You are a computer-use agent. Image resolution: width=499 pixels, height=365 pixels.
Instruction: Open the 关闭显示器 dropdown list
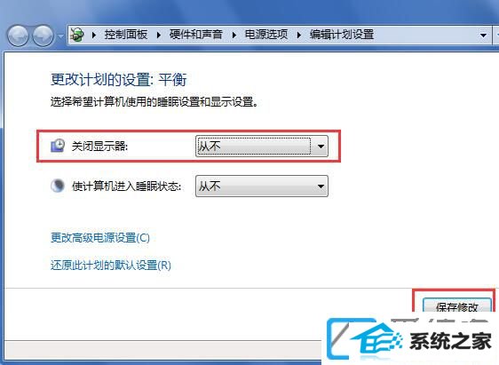pos(262,146)
